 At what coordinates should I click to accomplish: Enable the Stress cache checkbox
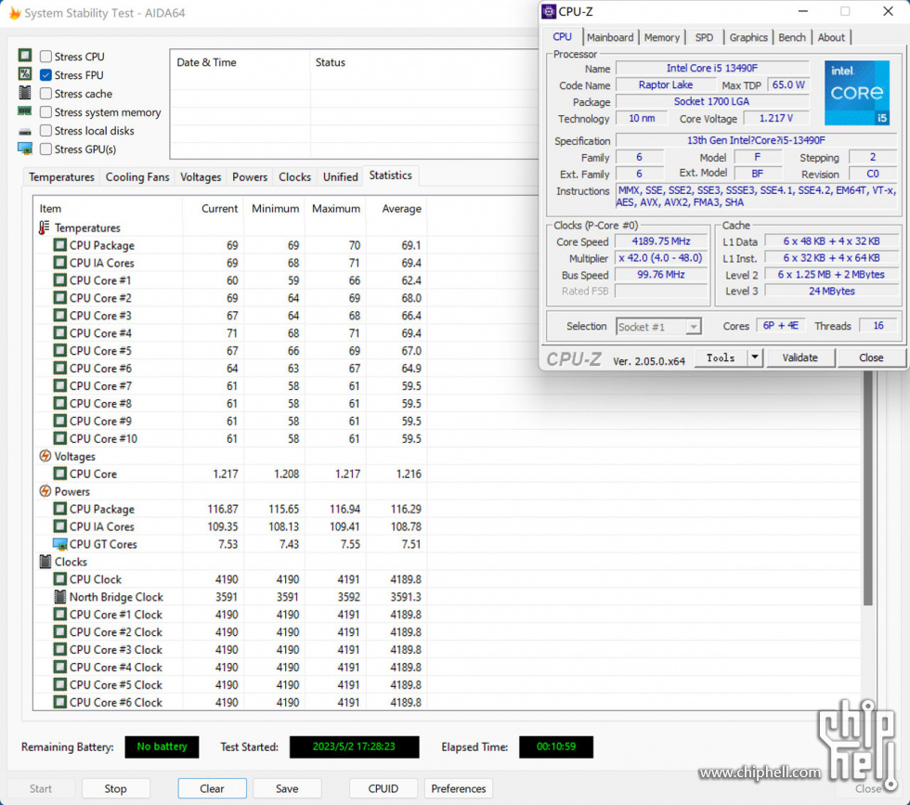click(x=45, y=94)
